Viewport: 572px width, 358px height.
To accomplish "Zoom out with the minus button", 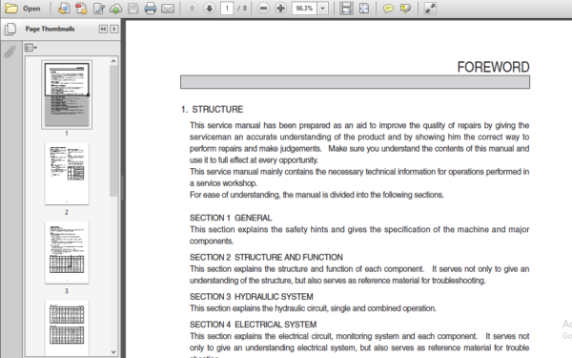I will tap(263, 8).
